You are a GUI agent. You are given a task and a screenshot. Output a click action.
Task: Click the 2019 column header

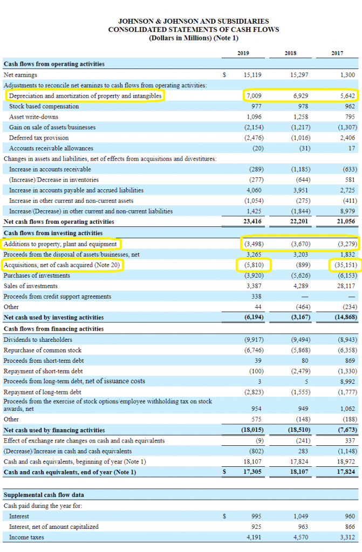pos(243,53)
